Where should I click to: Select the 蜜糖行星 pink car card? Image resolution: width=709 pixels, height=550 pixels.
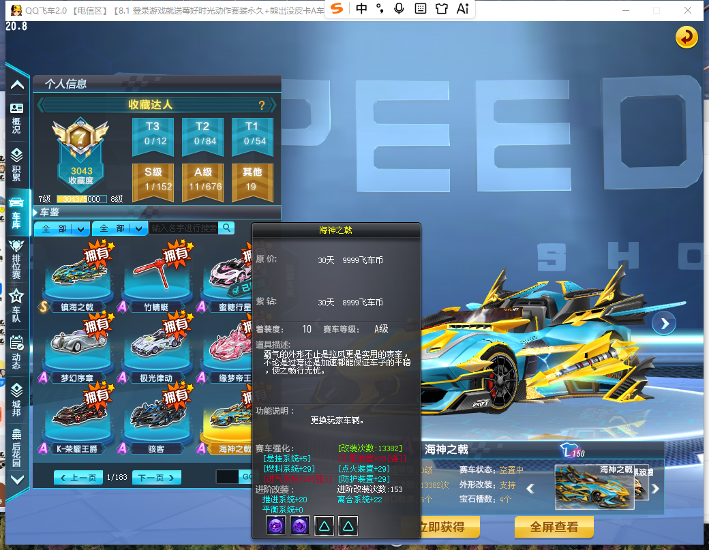tap(226, 278)
